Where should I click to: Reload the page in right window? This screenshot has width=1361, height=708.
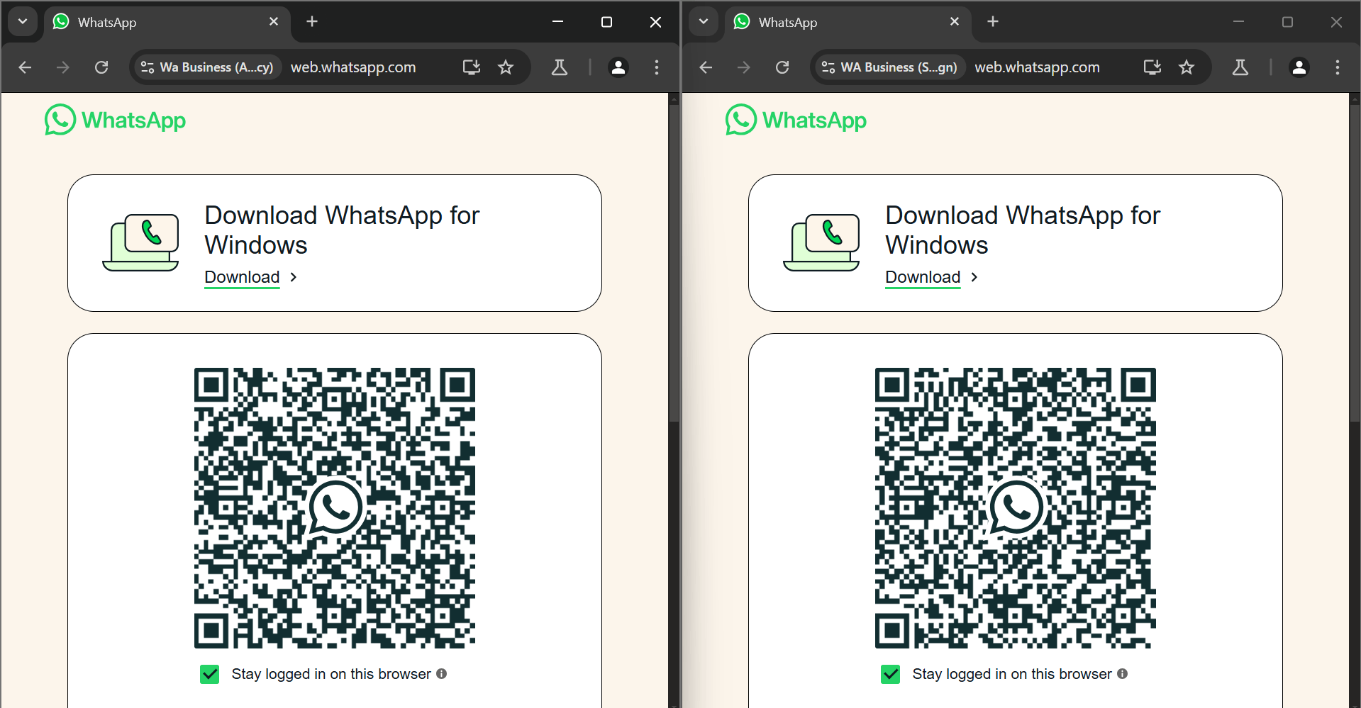point(782,67)
